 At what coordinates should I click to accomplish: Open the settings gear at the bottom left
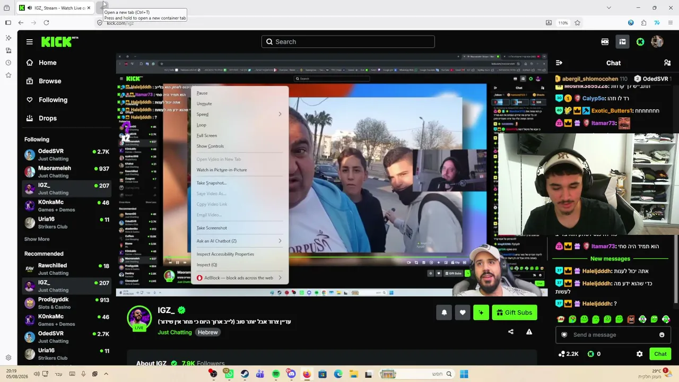tap(8, 358)
